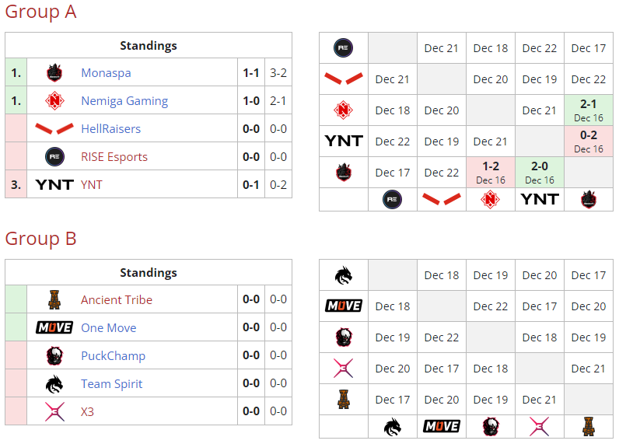The height and width of the screenshot is (444, 619).
Task: Follow the HellRaisers team link
Action: pyautogui.click(x=110, y=128)
